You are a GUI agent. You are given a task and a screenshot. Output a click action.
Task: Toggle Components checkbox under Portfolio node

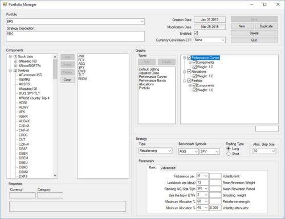coord(194,85)
